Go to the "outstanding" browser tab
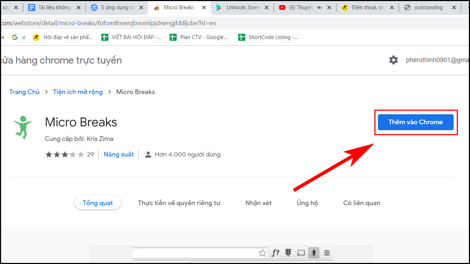 [x=429, y=7]
